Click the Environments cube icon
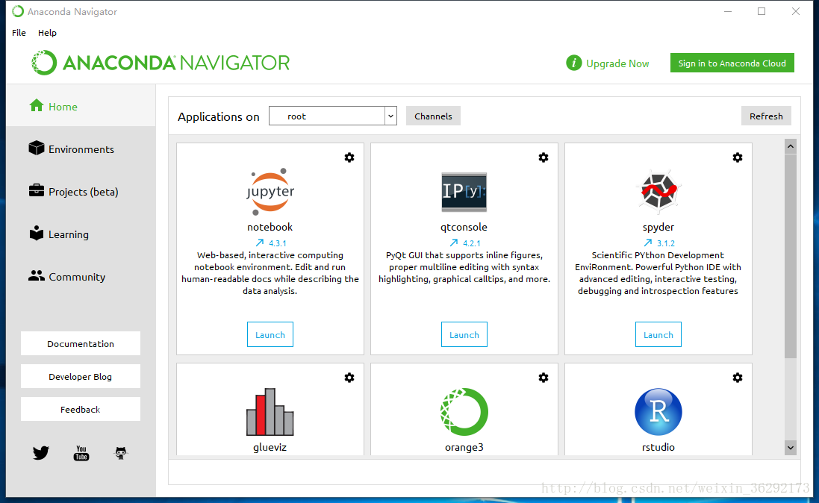Screen dimensions: 819x503 tap(37, 149)
